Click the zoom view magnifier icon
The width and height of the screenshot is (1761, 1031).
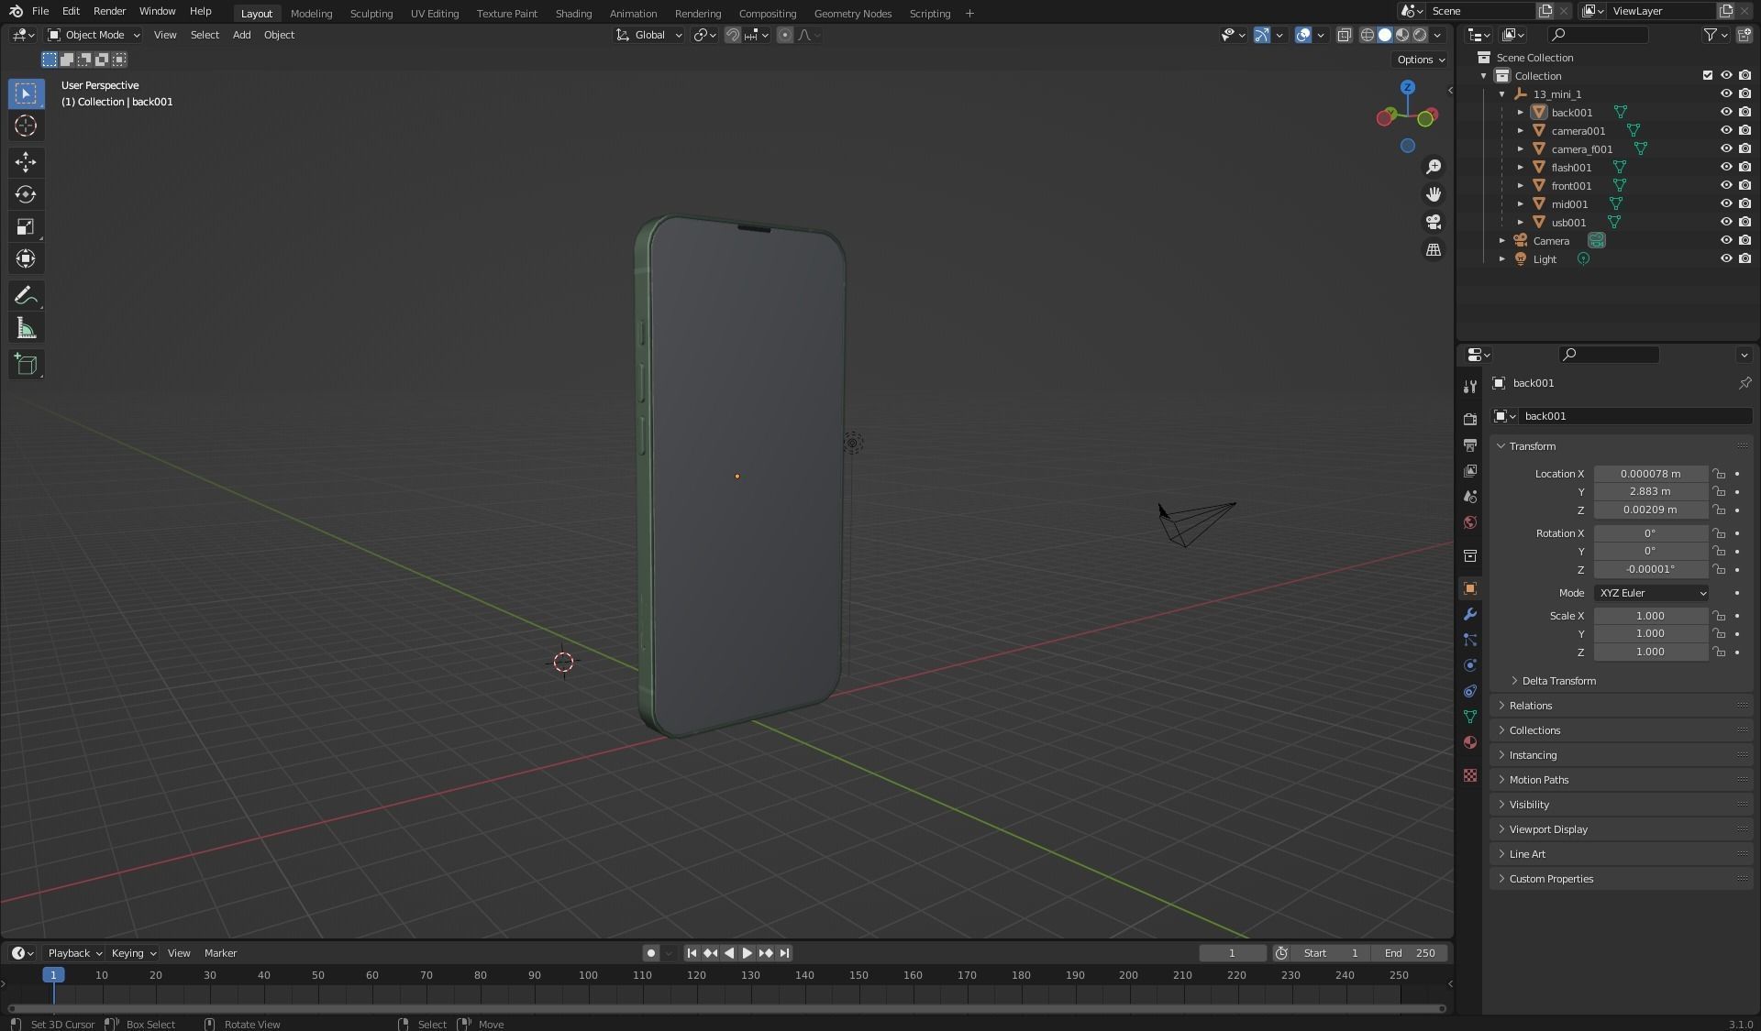pyautogui.click(x=1433, y=167)
